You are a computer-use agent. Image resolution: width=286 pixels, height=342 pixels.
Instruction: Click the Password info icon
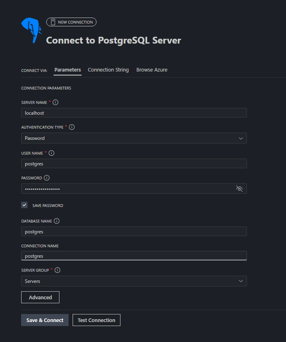[x=47, y=178]
